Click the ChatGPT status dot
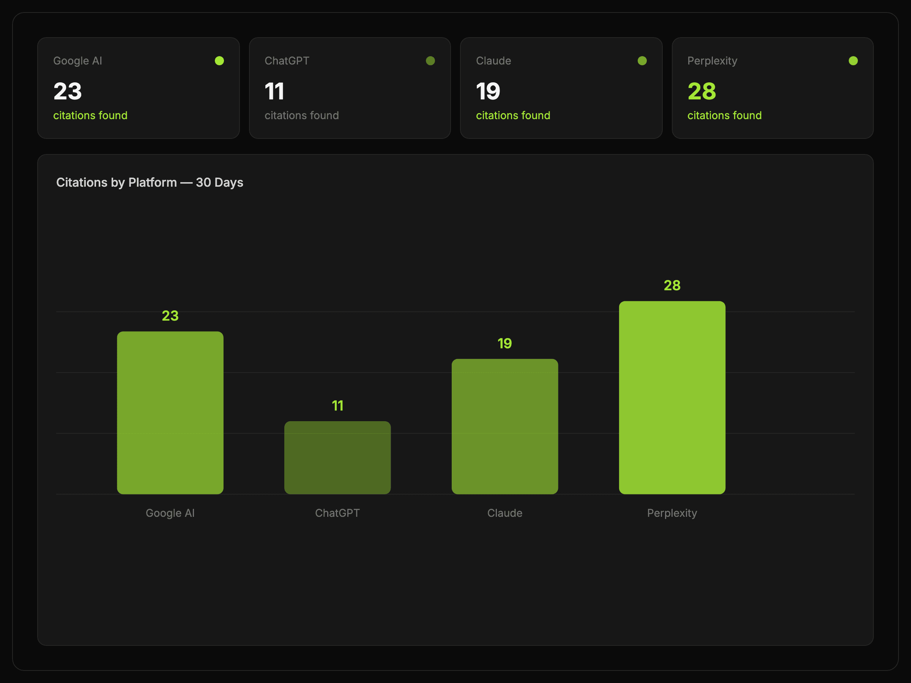The image size is (911, 683). [430, 61]
